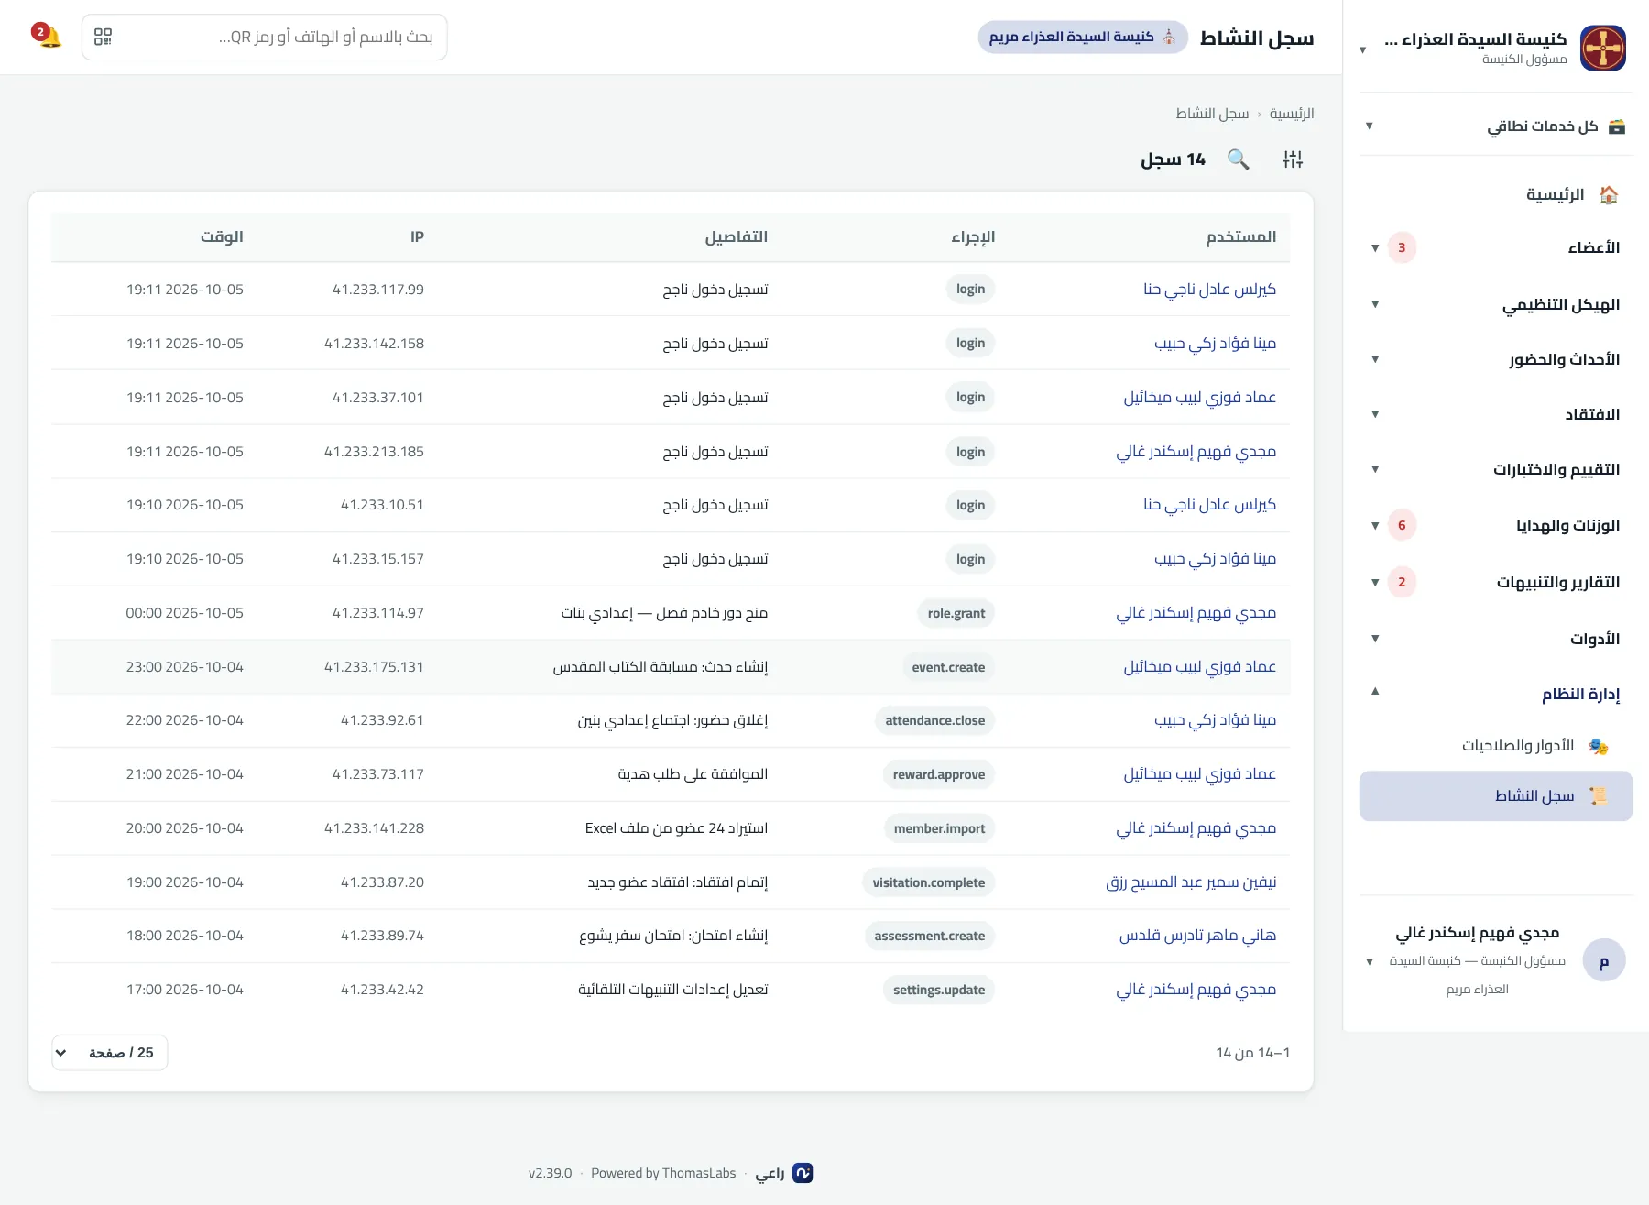Click the user avatar م in sidebar
The image size is (1649, 1205).
[x=1604, y=960]
